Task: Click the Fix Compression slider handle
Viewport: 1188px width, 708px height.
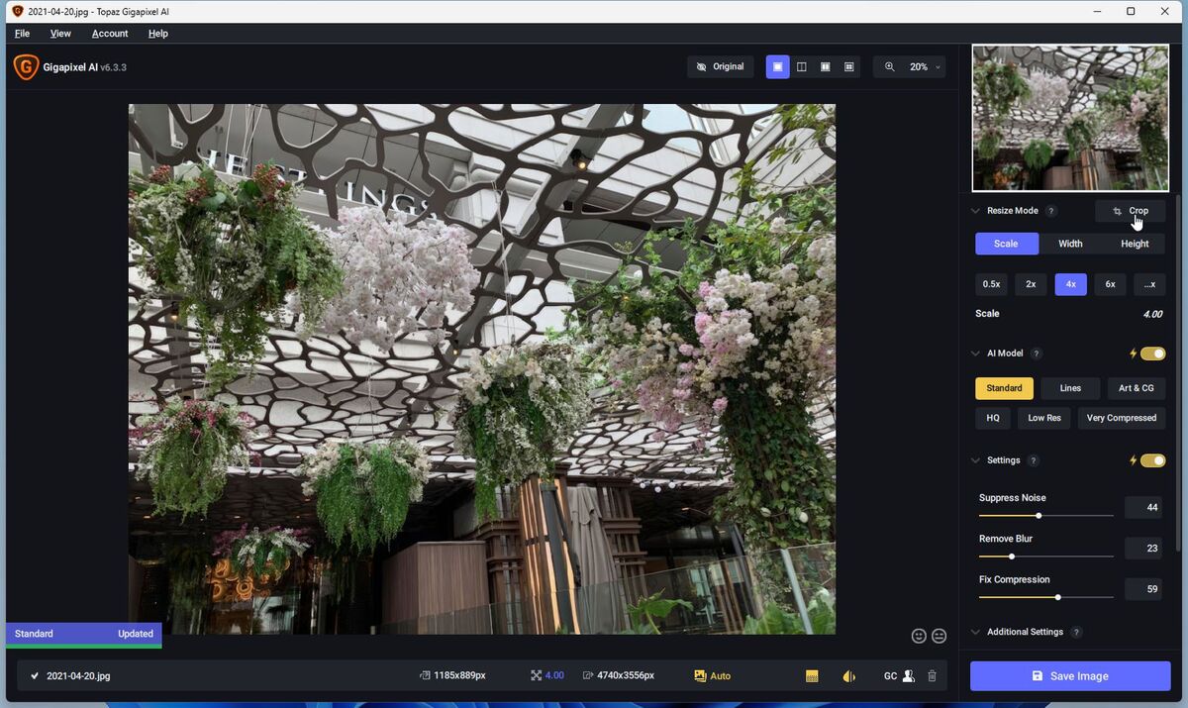Action: 1058,597
